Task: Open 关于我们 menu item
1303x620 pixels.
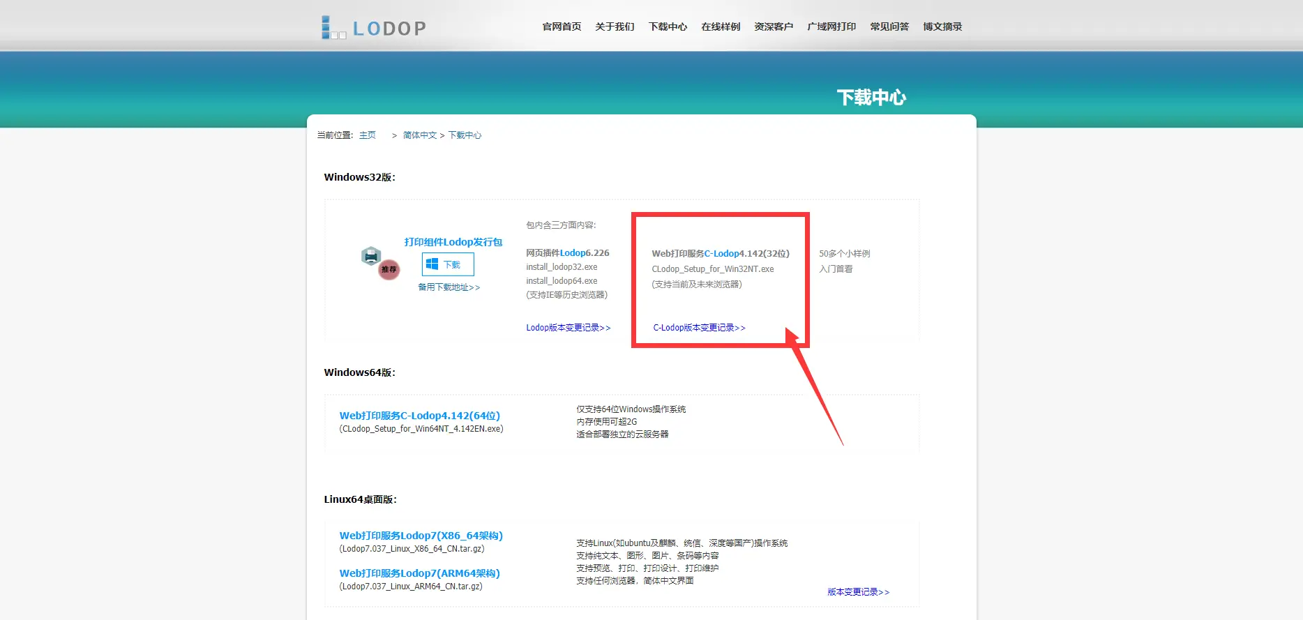Action: click(x=615, y=27)
